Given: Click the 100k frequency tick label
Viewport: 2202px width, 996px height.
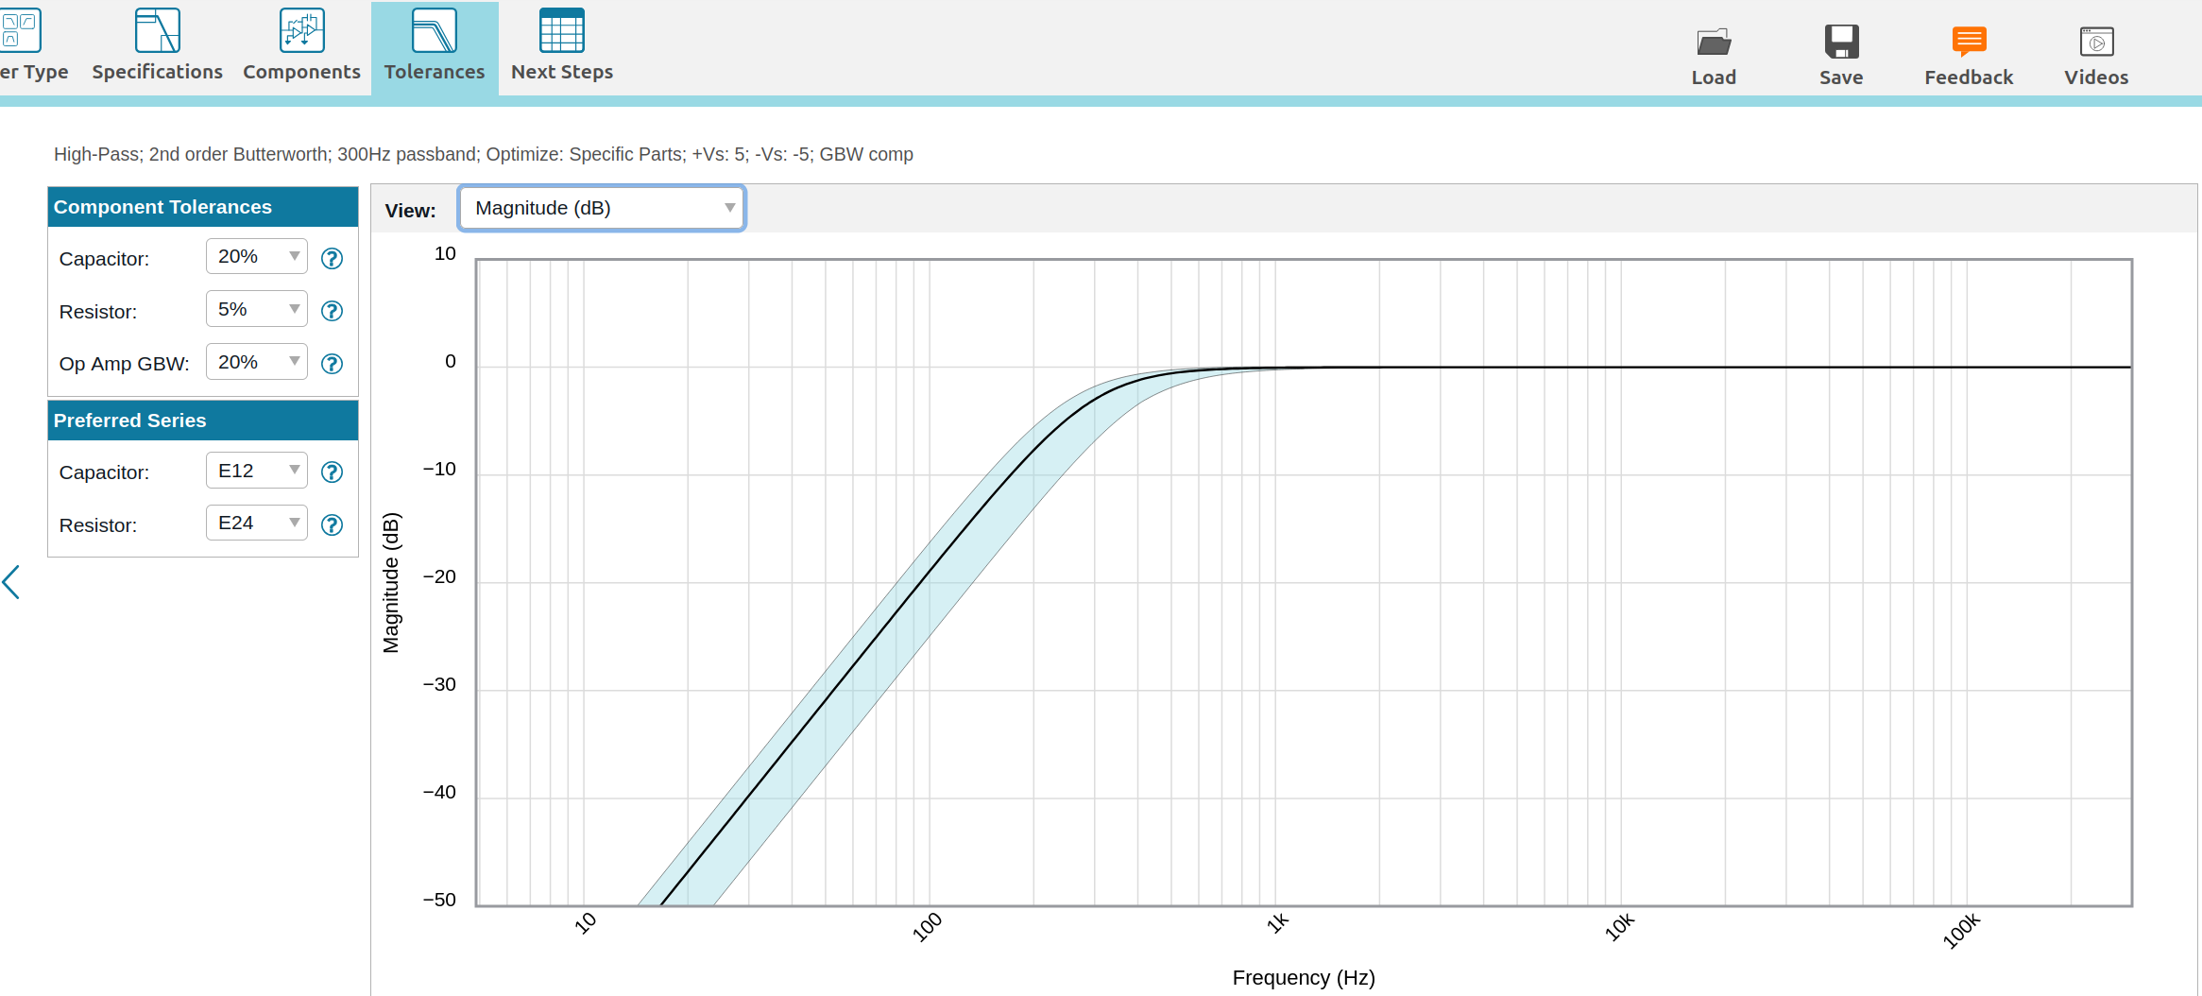Looking at the screenshot, I should 1961,931.
